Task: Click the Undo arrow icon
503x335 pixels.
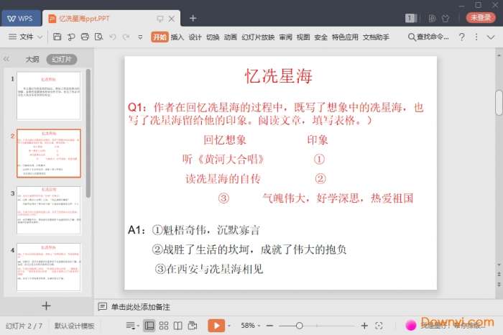Action: [x=113, y=37]
